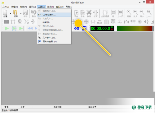
Task: Choose 表达式计算(X)... menu entry
Action: (54, 34)
